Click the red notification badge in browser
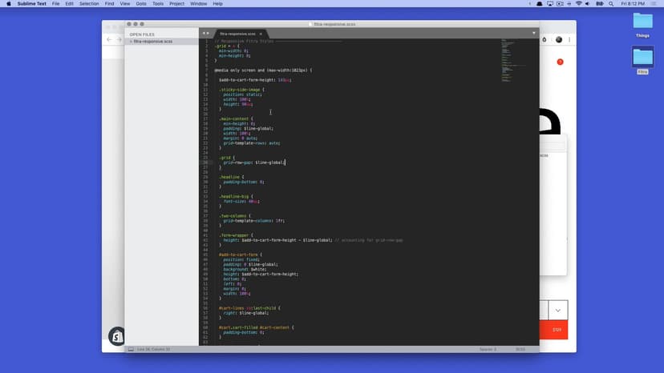The image size is (664, 373). point(561,62)
